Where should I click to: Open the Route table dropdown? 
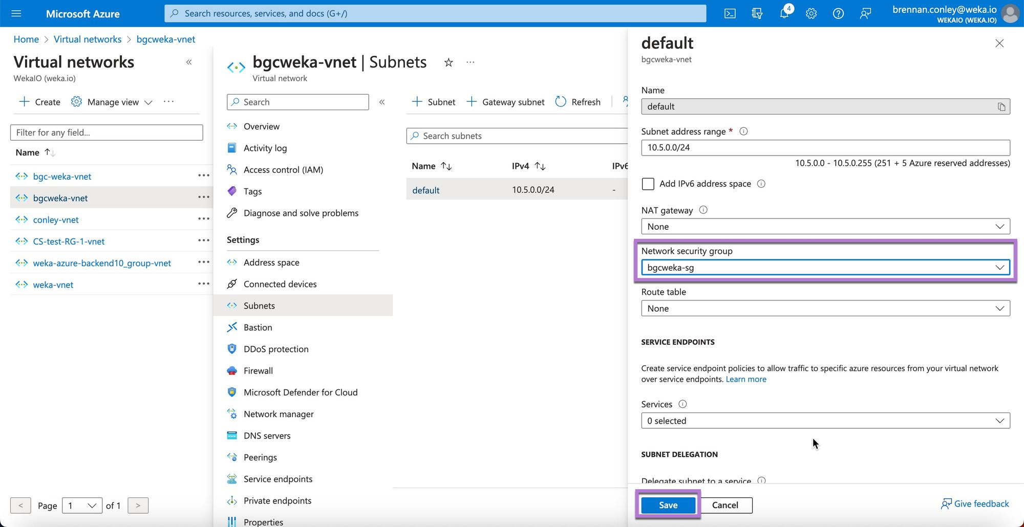[x=825, y=309]
